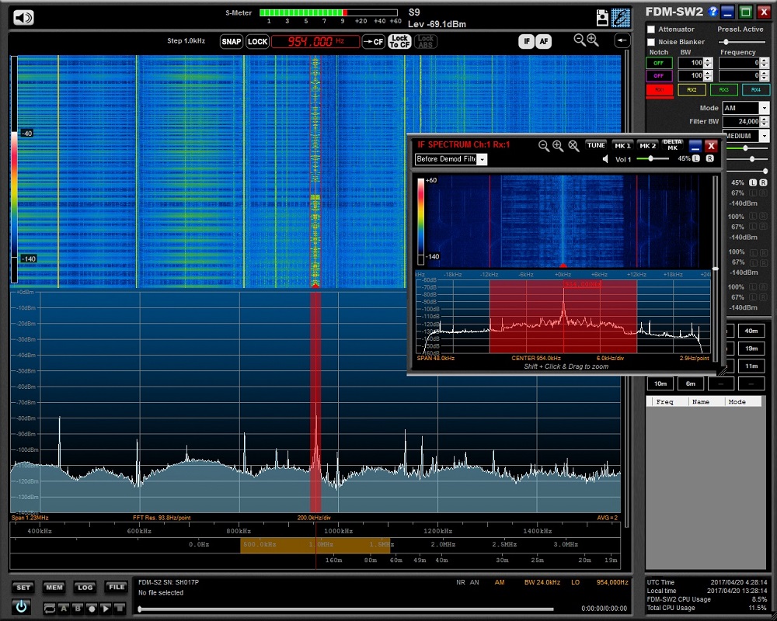Image resolution: width=777 pixels, height=621 pixels.
Task: Click the floppy disk save icon
Action: click(602, 18)
